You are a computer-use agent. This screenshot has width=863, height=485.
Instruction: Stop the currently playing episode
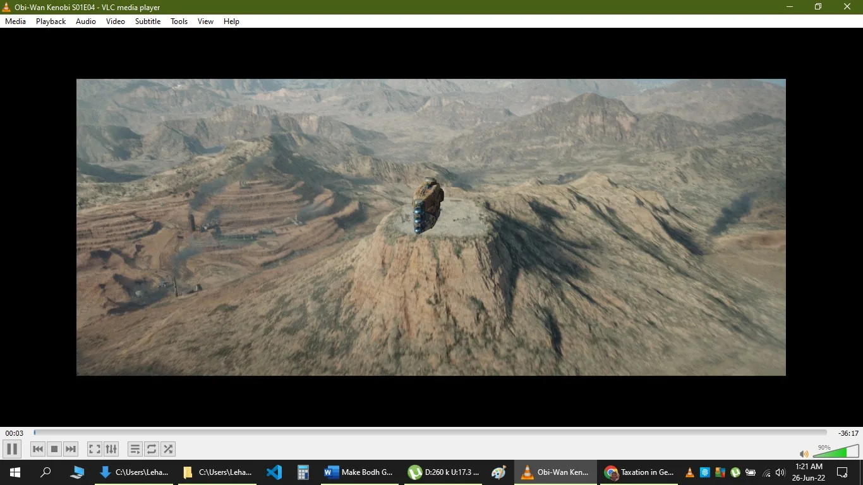point(54,449)
